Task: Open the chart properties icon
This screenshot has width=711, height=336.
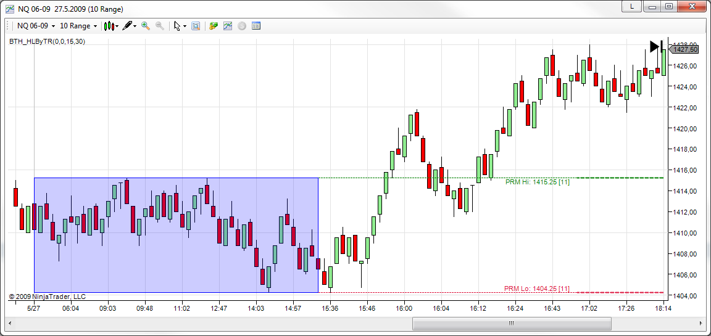Action: tap(256, 27)
